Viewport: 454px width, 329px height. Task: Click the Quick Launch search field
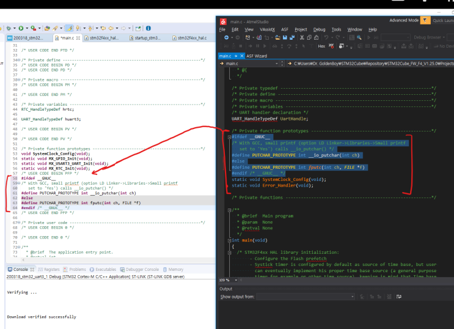[x=443, y=20]
